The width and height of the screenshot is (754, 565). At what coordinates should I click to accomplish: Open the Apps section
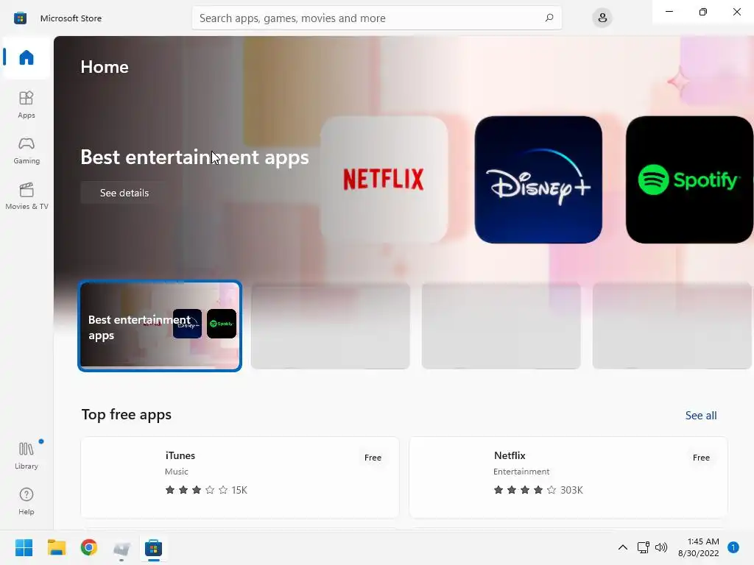pos(27,104)
